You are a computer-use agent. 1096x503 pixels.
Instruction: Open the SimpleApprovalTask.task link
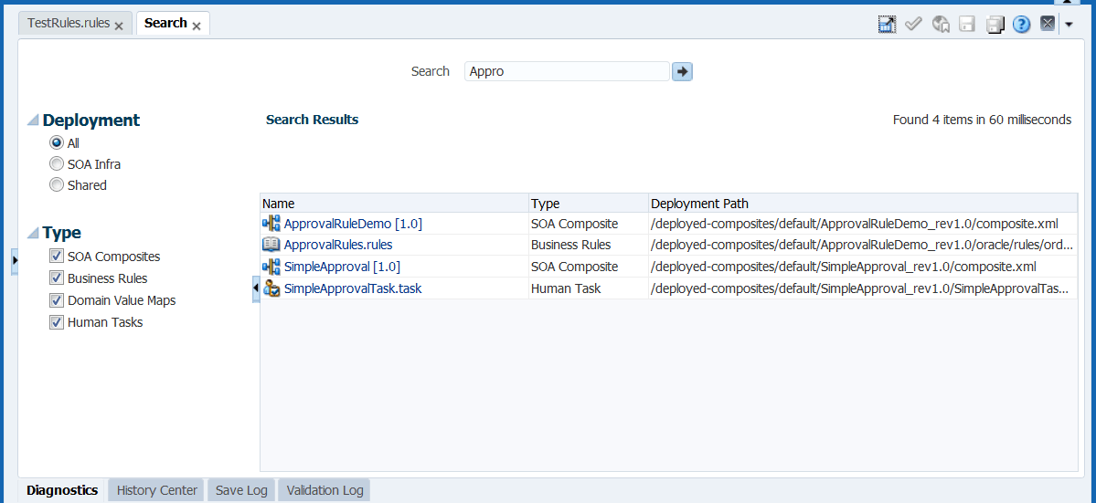tap(352, 288)
